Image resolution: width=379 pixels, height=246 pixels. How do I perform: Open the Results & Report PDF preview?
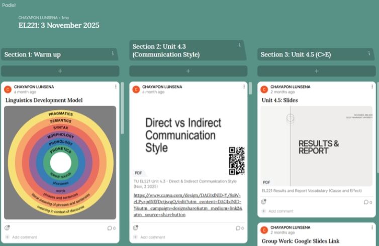coord(317,146)
